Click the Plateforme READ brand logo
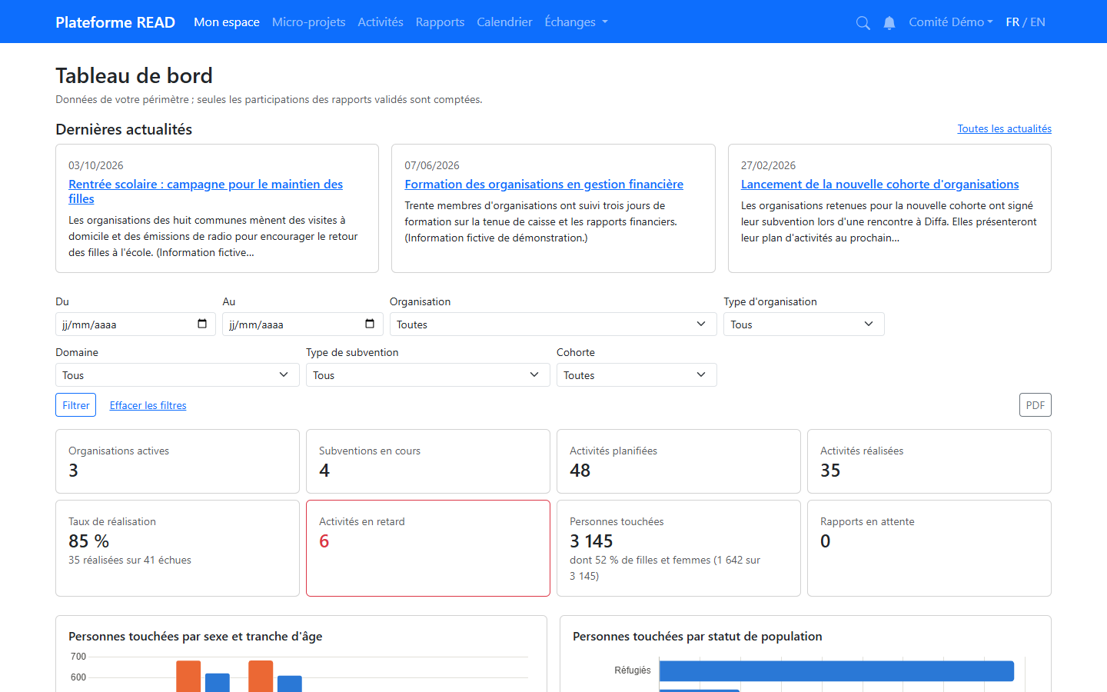1107x692 pixels. pyautogui.click(x=115, y=22)
